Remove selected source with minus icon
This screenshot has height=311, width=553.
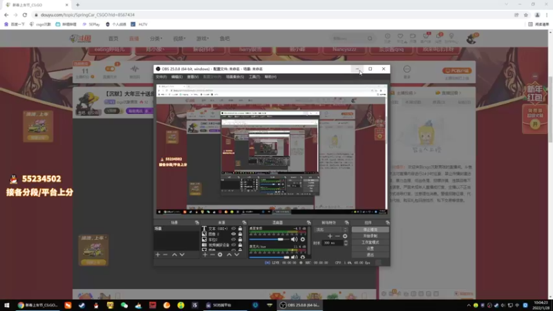tap(212, 254)
